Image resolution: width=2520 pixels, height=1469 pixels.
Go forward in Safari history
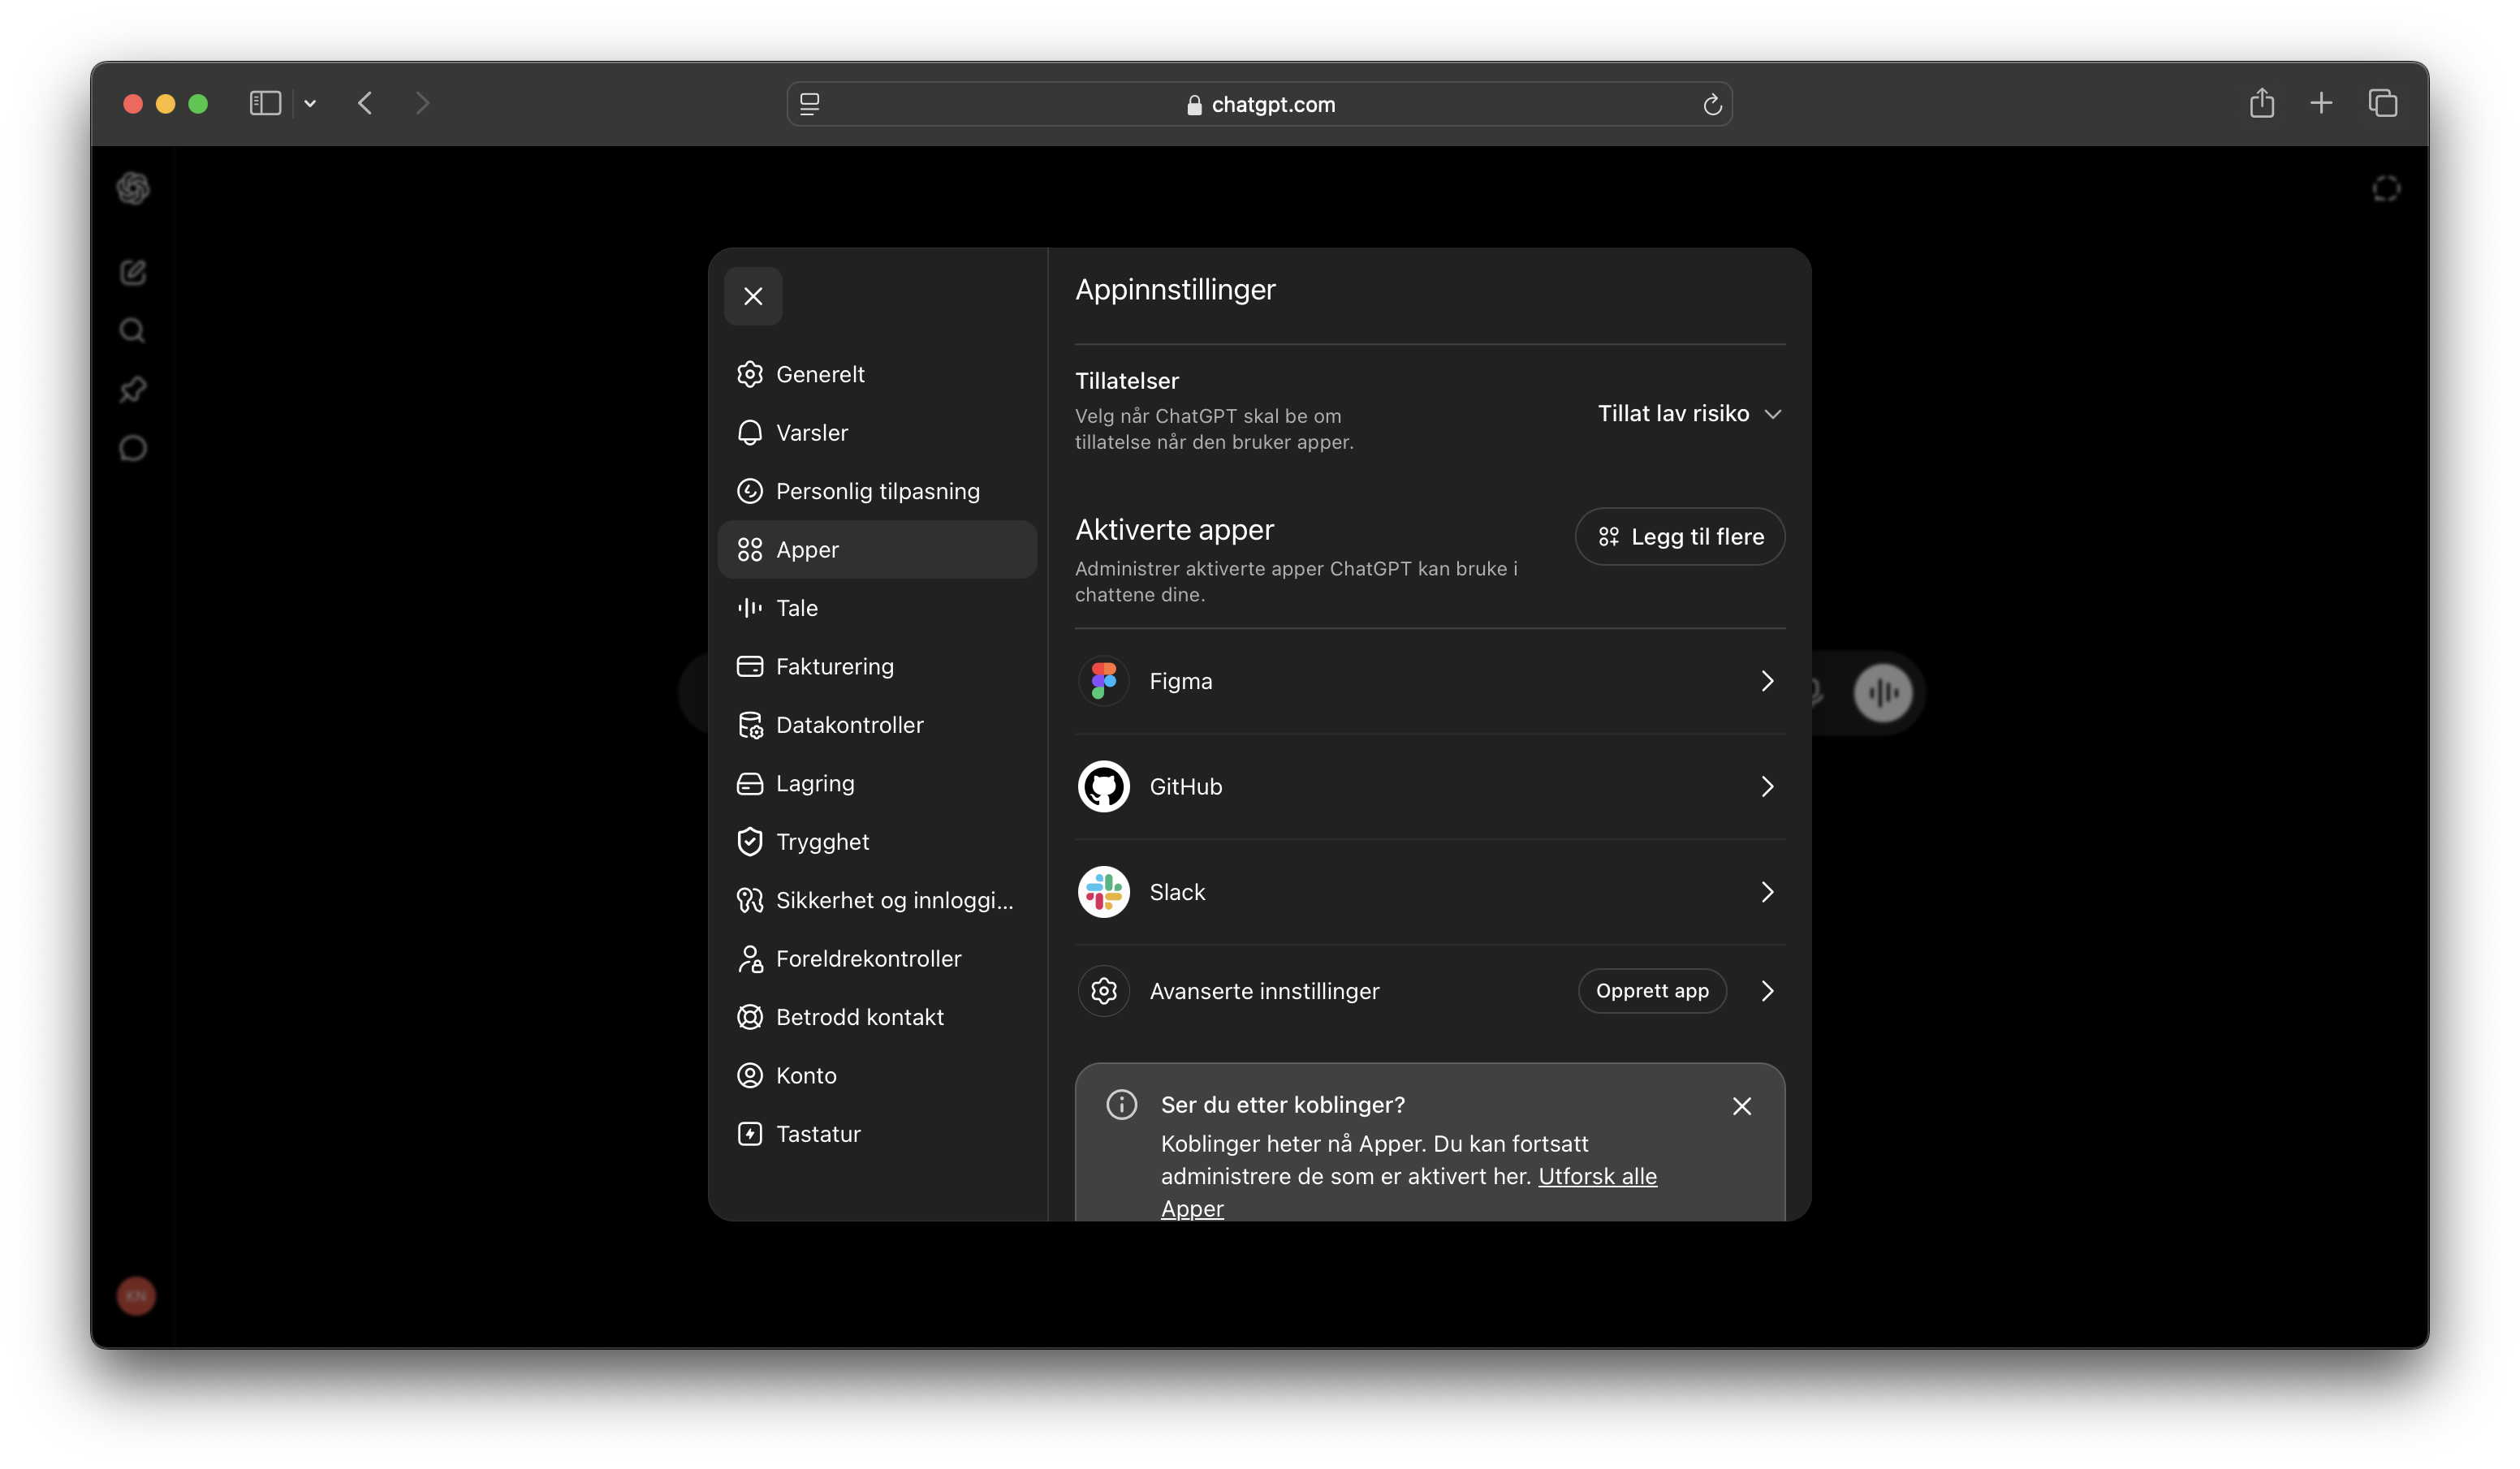click(x=422, y=103)
